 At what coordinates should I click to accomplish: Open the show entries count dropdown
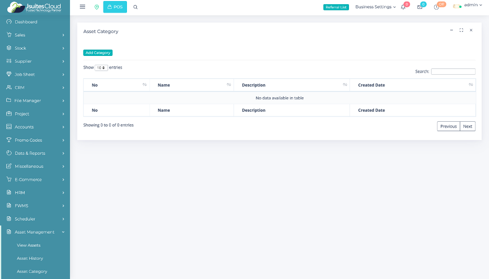click(101, 68)
